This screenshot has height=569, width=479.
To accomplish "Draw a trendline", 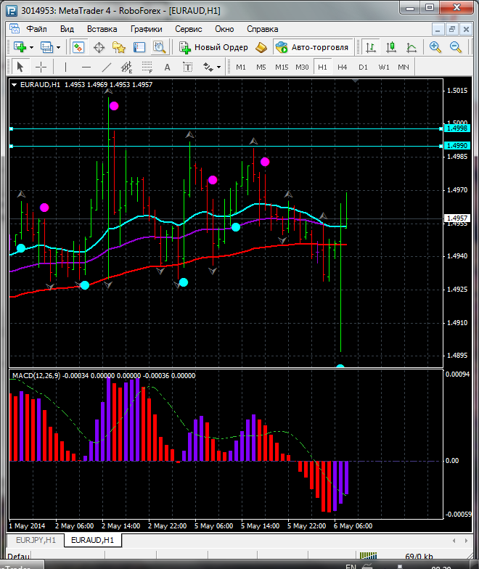I will [x=106, y=67].
